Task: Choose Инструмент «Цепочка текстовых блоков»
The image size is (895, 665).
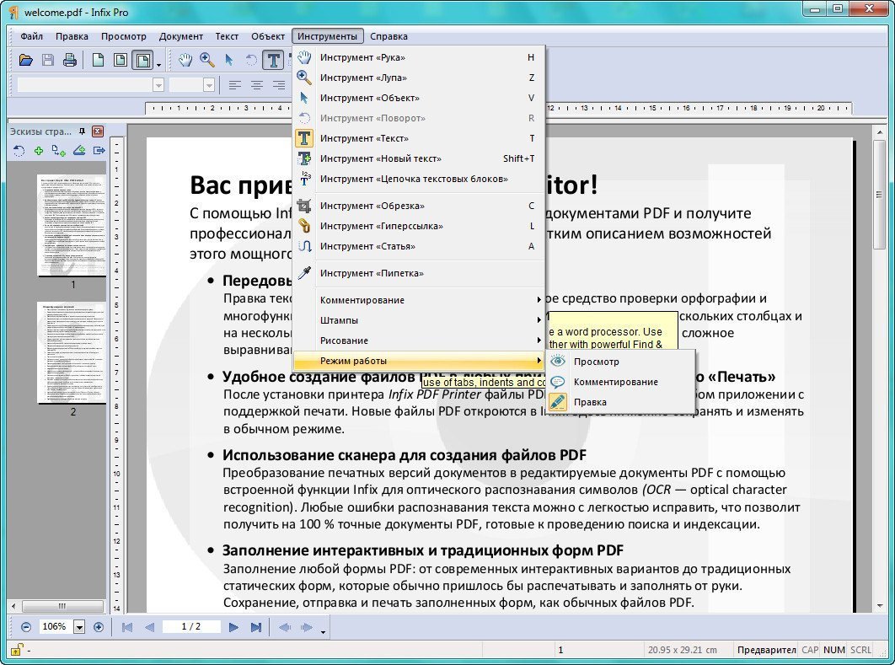Action: (419, 179)
